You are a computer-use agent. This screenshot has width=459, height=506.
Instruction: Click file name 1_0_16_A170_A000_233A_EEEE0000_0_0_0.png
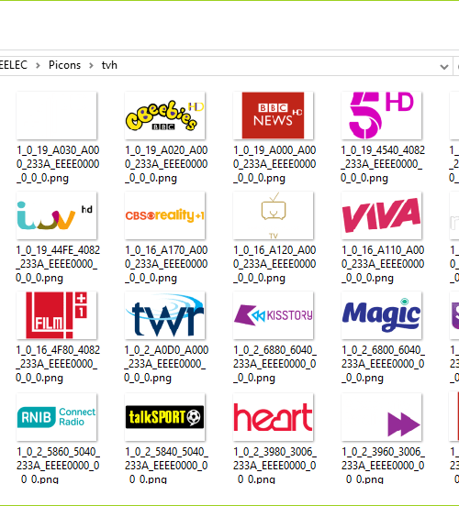tap(166, 264)
